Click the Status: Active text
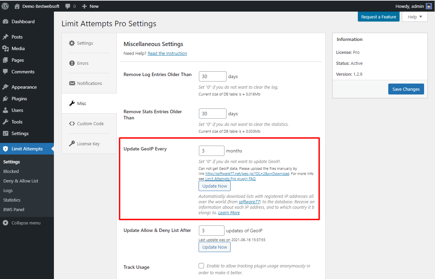Image resolution: width=435 pixels, height=279 pixels. pos(349,63)
